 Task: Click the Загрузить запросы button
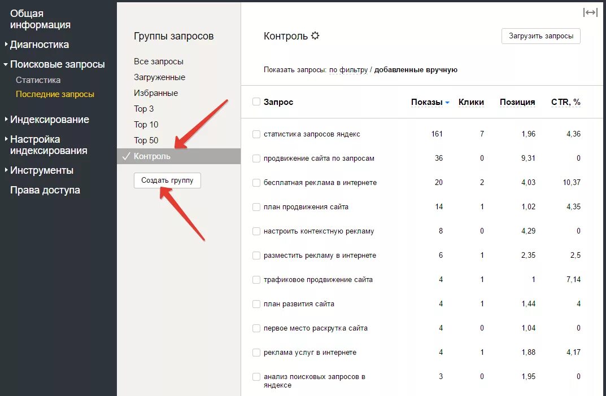[540, 36]
